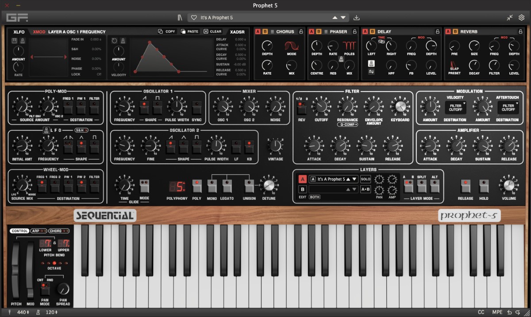Click the shrink window arrows icon

(510, 18)
